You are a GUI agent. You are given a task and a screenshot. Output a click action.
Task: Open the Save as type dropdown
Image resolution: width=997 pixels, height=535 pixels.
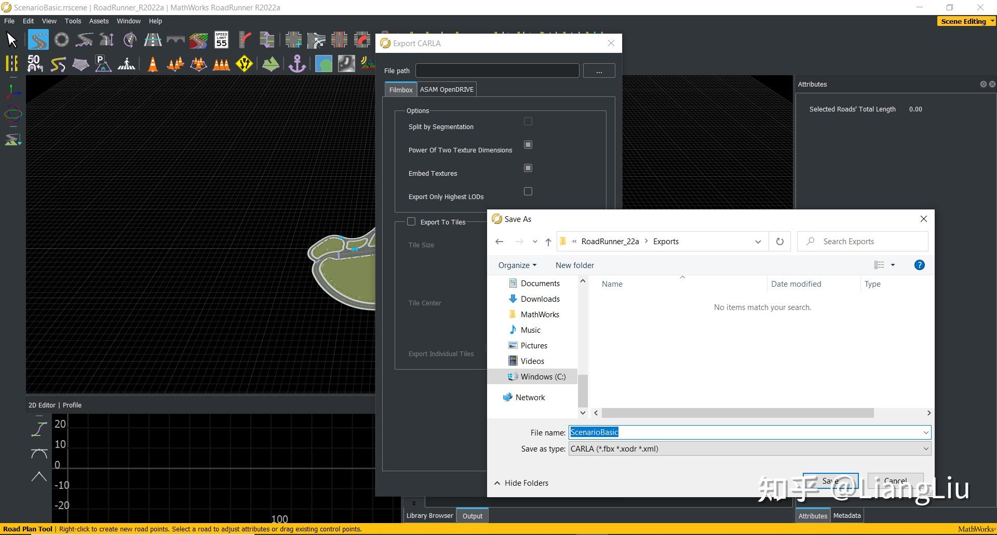pos(749,449)
